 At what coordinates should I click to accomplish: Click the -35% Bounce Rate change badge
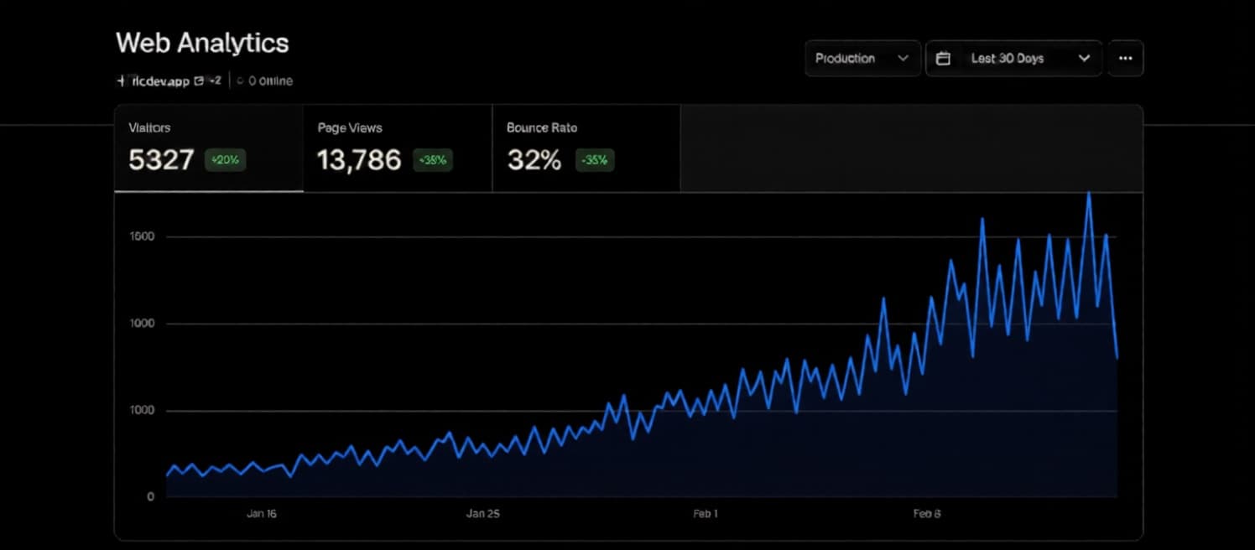pos(595,160)
